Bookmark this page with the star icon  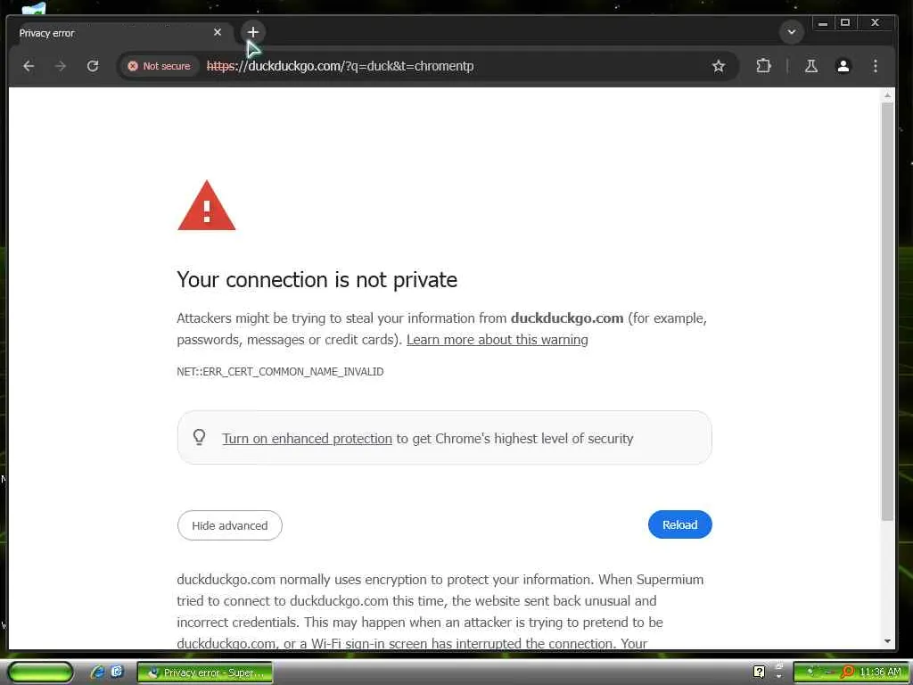pyautogui.click(x=719, y=66)
